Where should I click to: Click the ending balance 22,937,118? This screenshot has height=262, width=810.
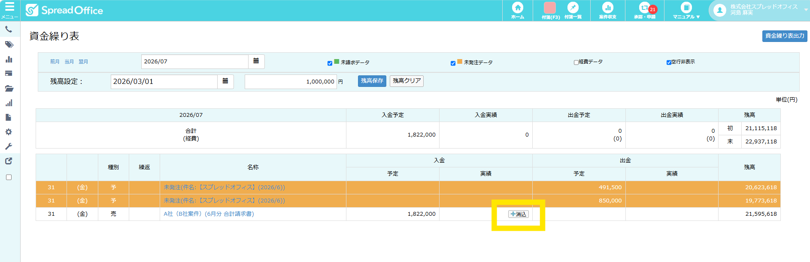(x=761, y=142)
